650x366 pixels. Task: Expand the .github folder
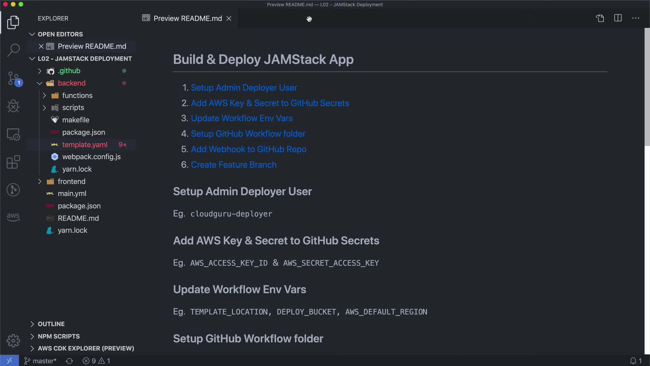pos(69,71)
